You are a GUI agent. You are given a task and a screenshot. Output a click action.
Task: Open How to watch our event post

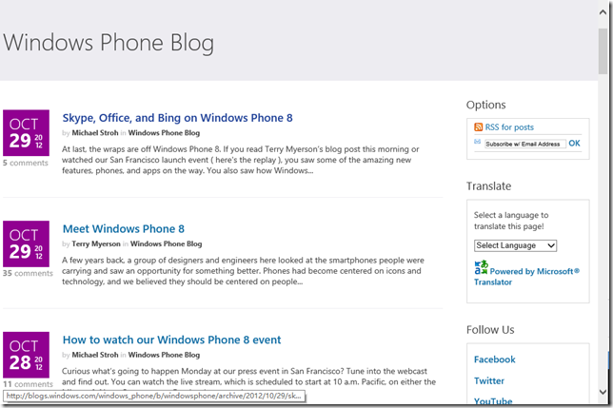click(x=171, y=340)
